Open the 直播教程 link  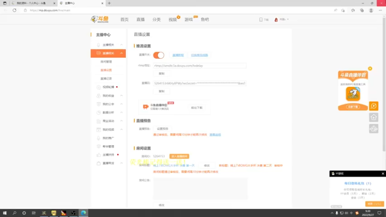(x=178, y=55)
